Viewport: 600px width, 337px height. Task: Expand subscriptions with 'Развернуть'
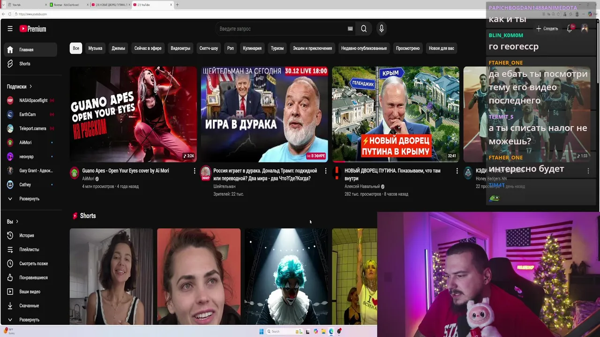(x=30, y=198)
